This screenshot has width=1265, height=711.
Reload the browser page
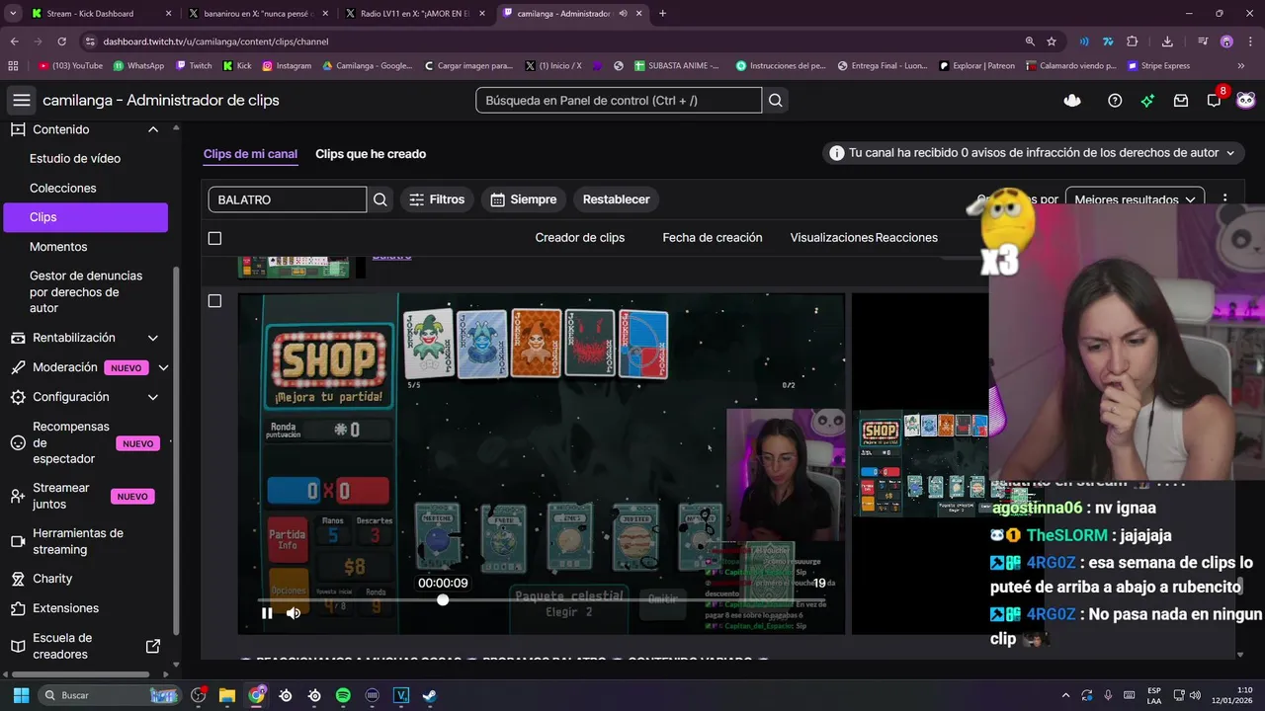[61, 41]
